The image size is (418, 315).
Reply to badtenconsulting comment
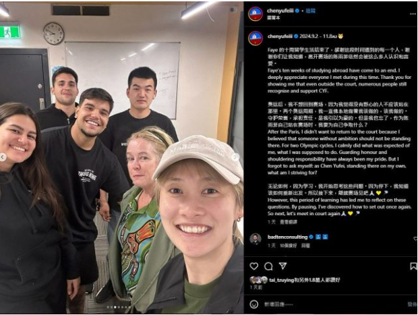pyautogui.click(x=305, y=246)
